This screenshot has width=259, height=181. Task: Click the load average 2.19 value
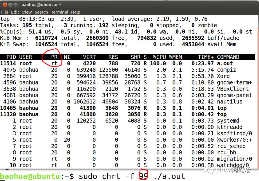[164, 19]
